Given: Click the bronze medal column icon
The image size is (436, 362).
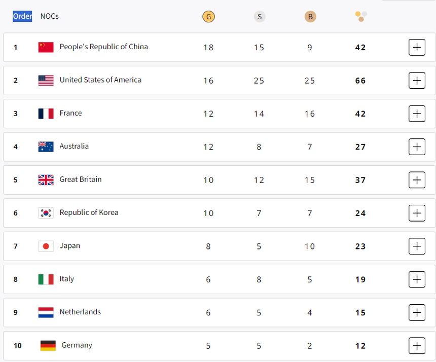Looking at the screenshot, I should pos(310,16).
